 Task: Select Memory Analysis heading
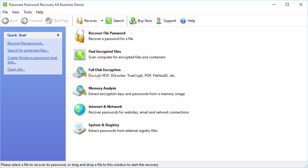click(102, 88)
